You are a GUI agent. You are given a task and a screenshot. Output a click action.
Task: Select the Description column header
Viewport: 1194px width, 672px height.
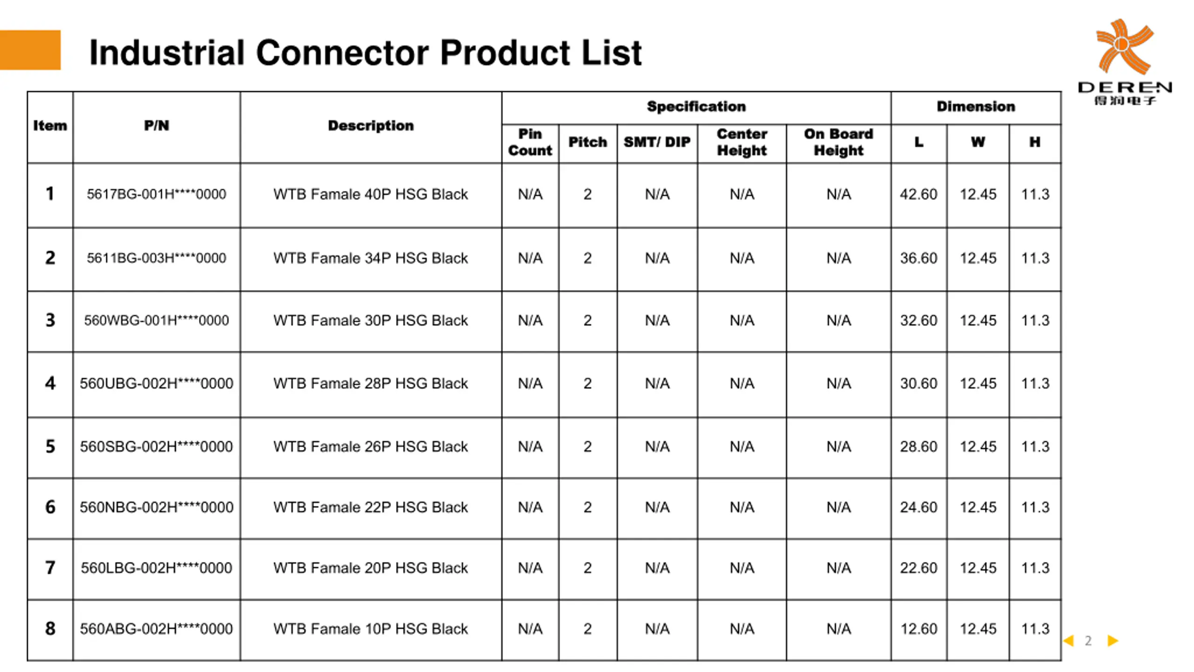coord(371,126)
